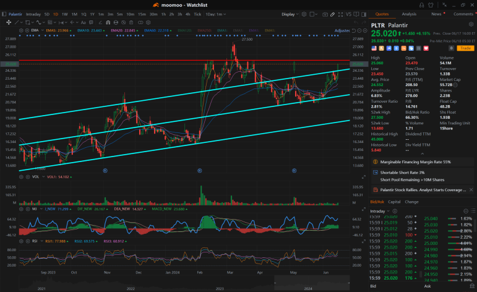Toggle hide-all-drawings circle-slash icon
Viewport: 477px width, 292px height.
[124, 22]
